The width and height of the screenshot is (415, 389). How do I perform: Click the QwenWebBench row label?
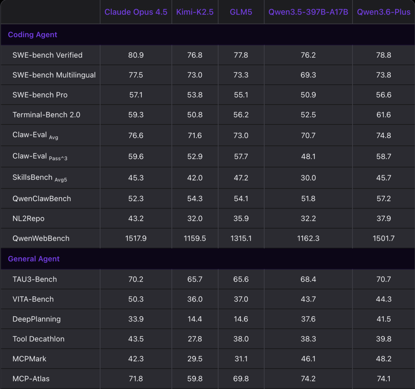[x=41, y=239]
